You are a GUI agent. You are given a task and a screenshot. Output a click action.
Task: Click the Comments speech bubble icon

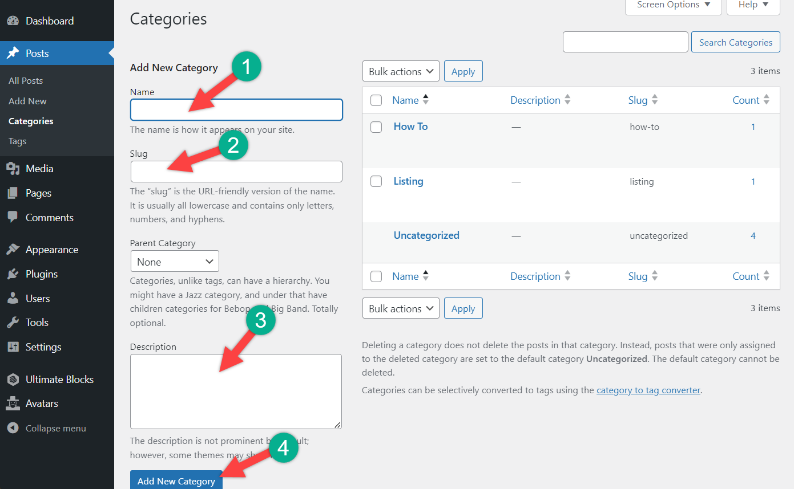13,218
